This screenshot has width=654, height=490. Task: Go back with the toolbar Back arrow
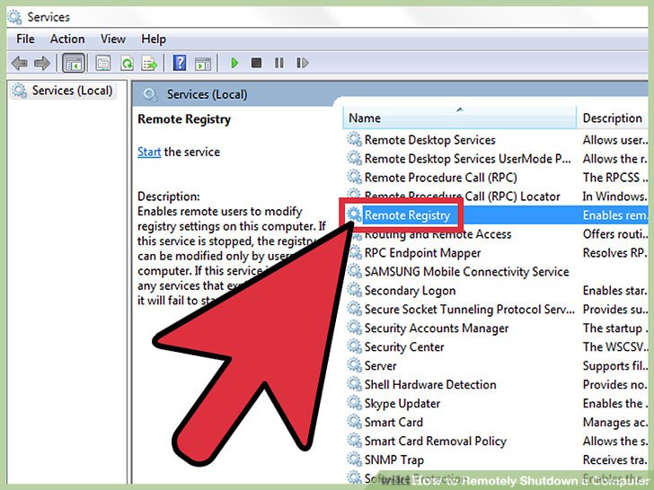20,64
